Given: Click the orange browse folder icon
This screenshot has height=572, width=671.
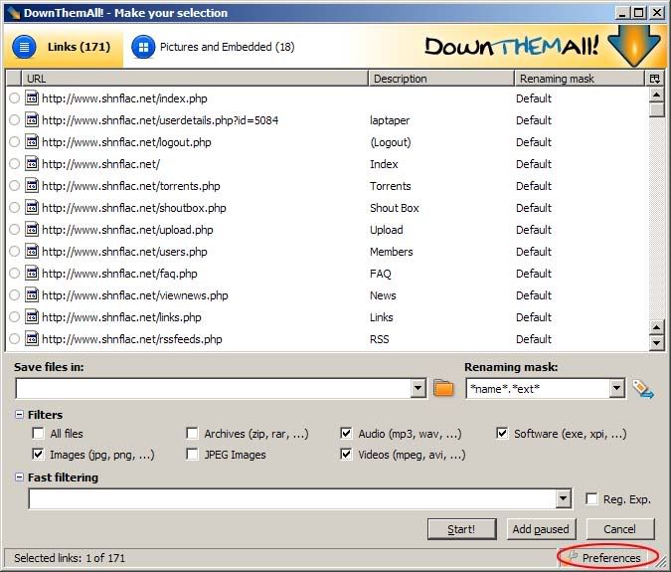Looking at the screenshot, I should point(443,388).
